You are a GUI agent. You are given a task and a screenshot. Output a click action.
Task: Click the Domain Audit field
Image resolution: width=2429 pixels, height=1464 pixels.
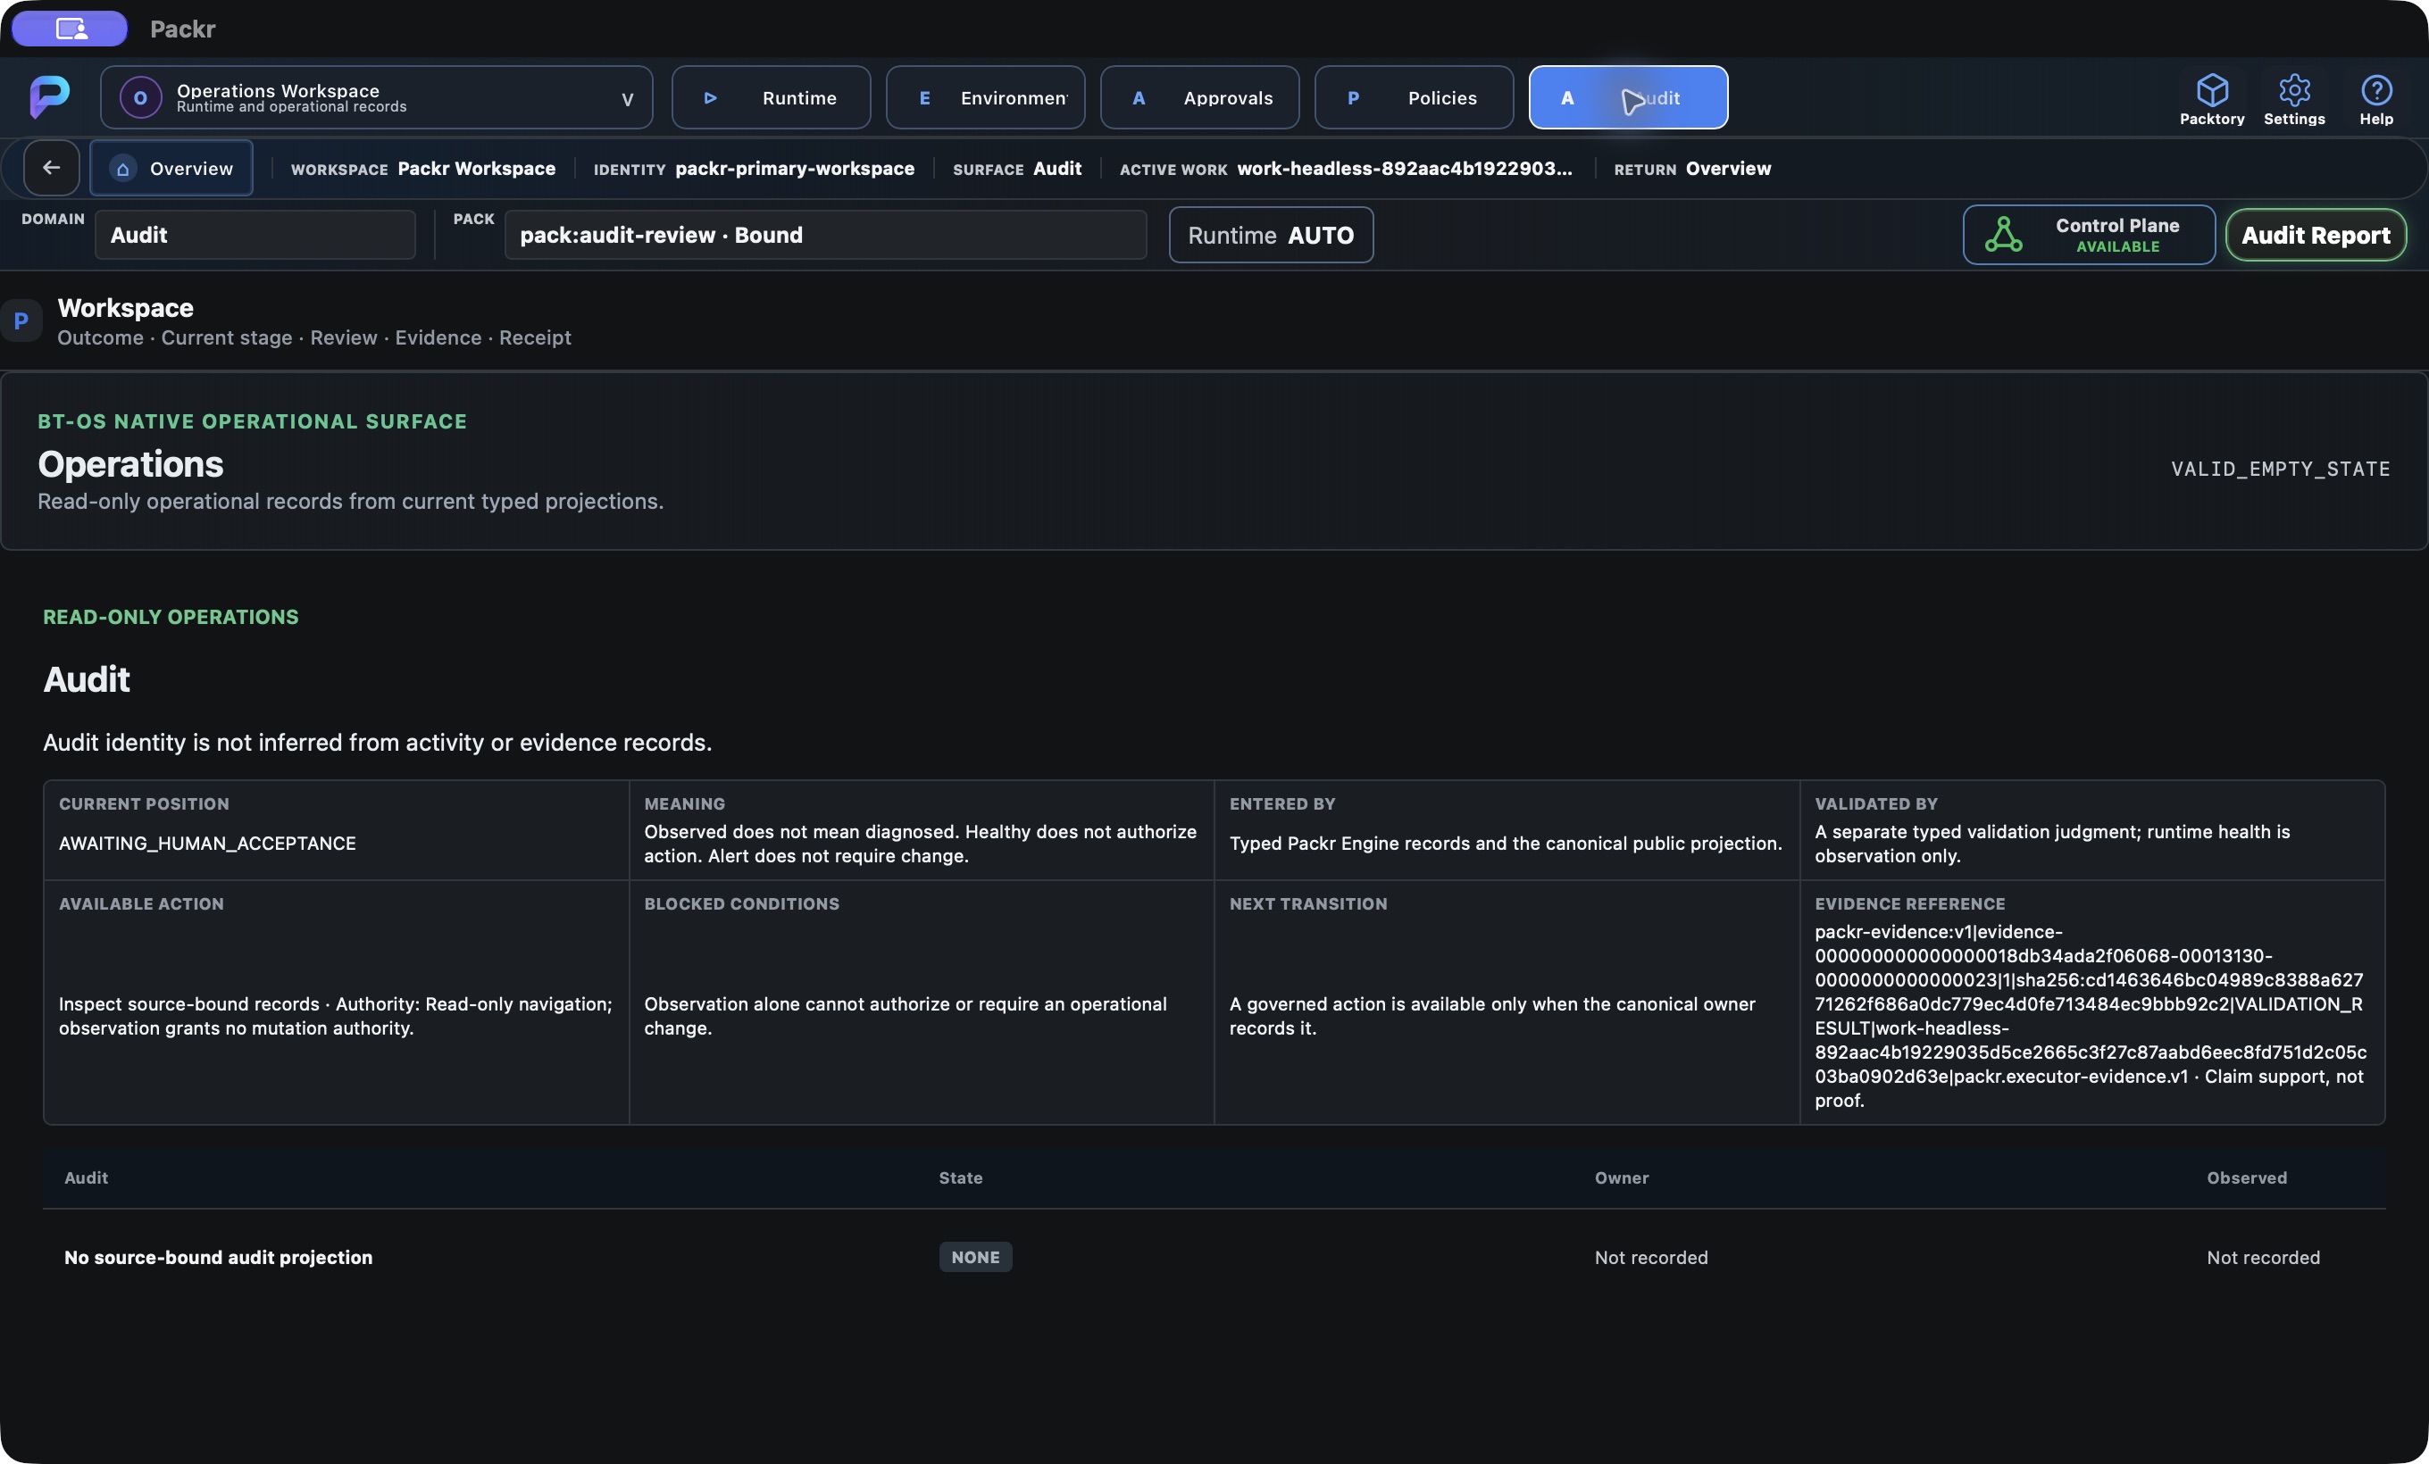click(x=255, y=235)
